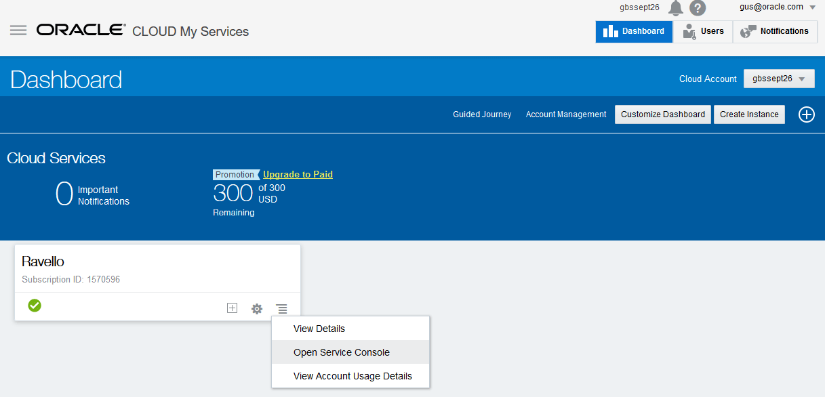The image size is (825, 397).
Task: Click the Ravello card plus-box icon
Action: [232, 308]
